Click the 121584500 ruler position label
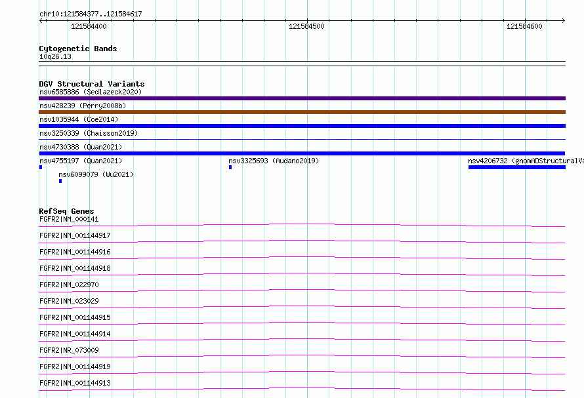 [306, 26]
